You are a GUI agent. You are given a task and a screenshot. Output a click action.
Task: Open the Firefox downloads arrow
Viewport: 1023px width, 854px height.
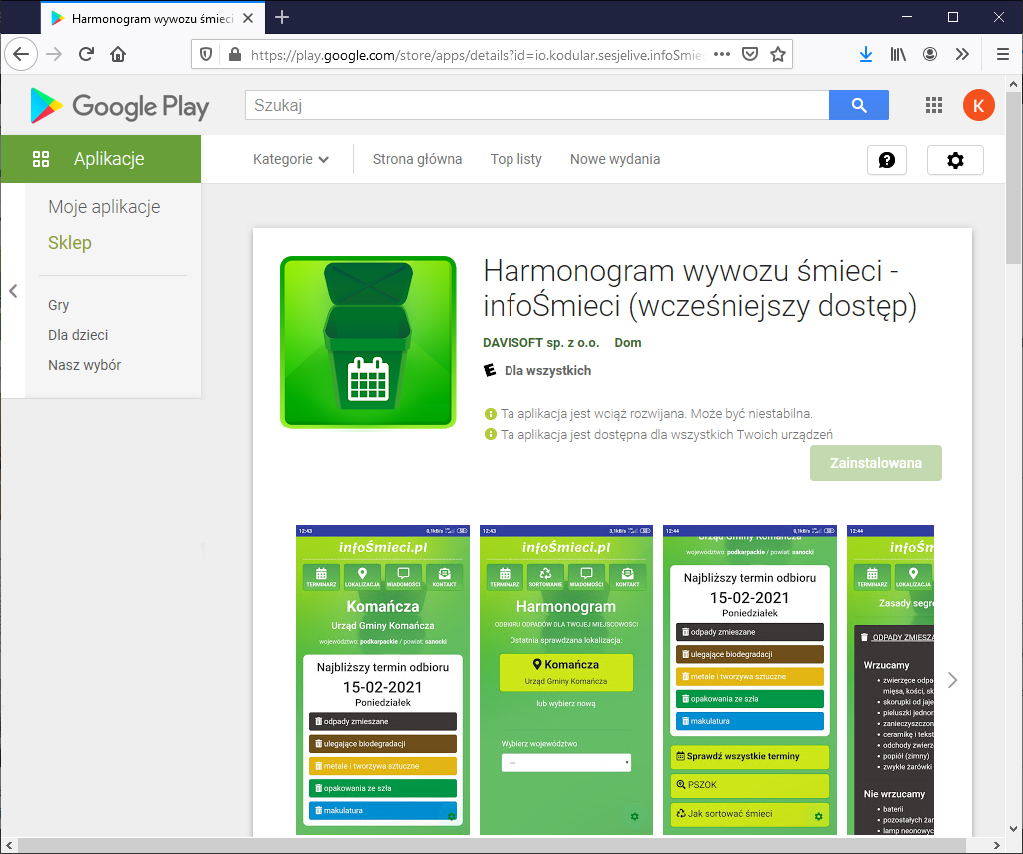(865, 54)
